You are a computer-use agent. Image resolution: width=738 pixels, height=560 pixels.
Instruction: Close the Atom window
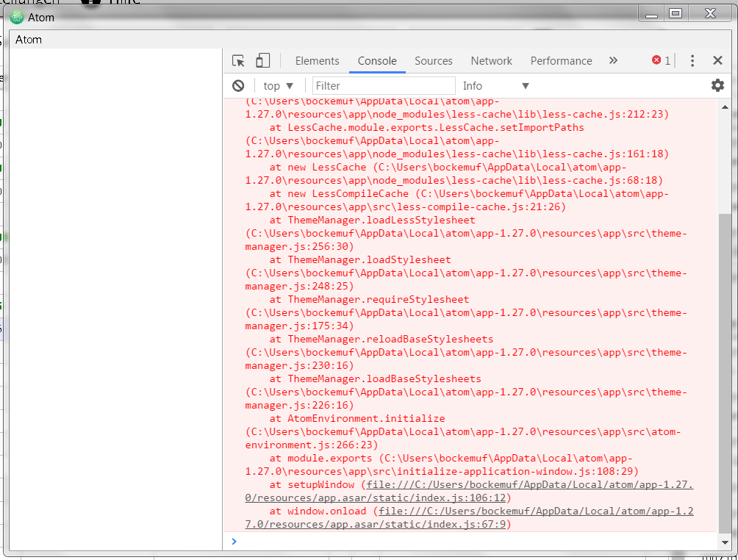coord(710,14)
